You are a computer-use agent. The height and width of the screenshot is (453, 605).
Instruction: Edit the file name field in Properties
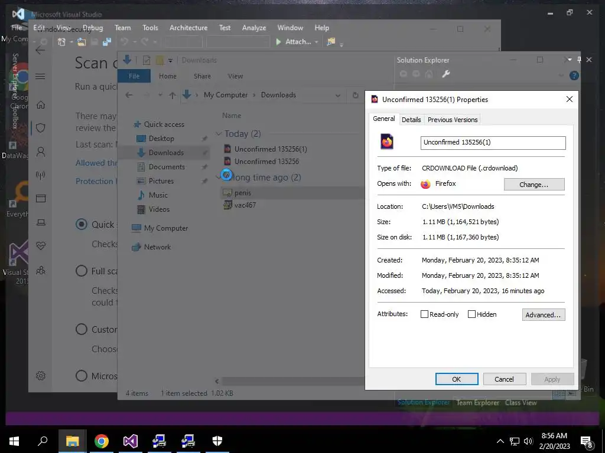click(493, 143)
